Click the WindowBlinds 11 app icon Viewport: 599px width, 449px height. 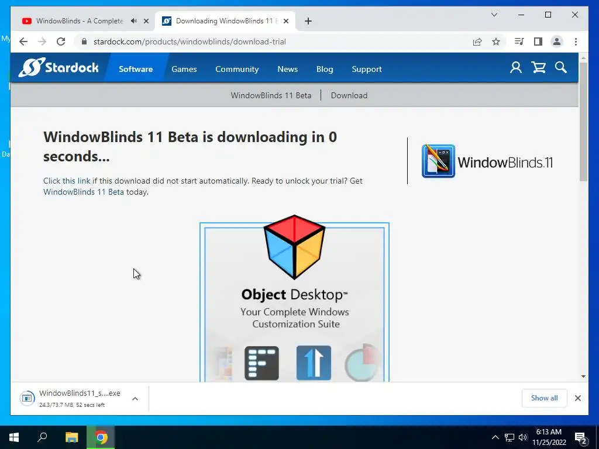coord(438,161)
